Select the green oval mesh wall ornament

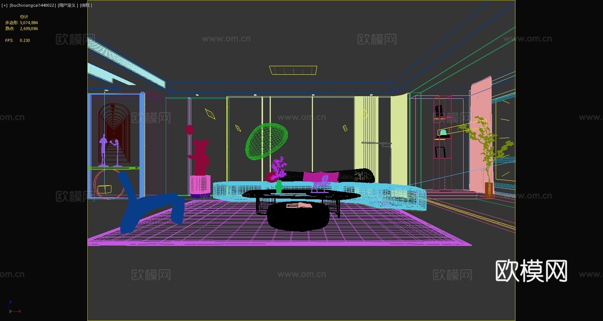pyautogui.click(x=267, y=141)
